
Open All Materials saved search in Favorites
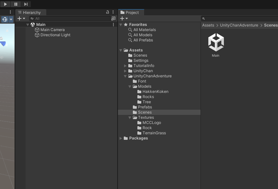point(144,30)
